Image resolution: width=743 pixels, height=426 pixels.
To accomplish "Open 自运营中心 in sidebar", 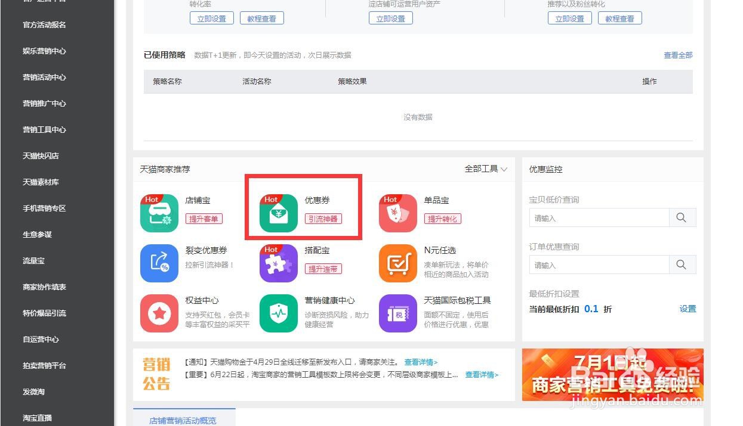I will (x=41, y=340).
